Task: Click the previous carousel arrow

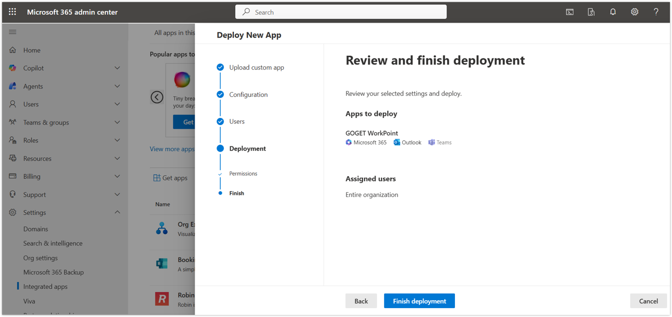Action: click(x=157, y=97)
